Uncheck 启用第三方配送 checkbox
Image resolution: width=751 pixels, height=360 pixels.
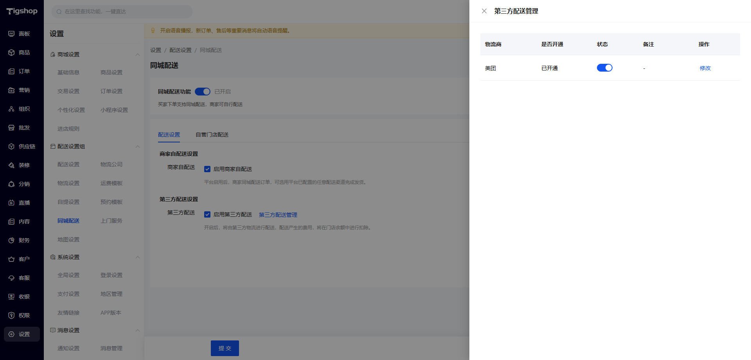[207, 214]
